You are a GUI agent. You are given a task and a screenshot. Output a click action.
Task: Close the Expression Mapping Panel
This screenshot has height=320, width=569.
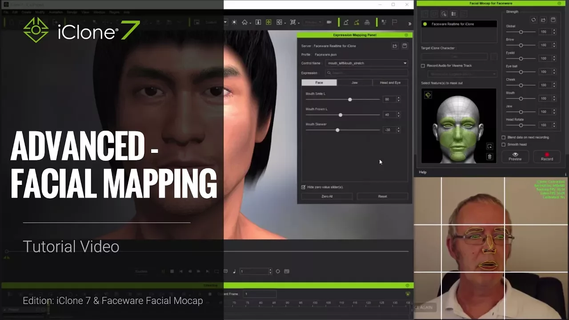click(406, 35)
